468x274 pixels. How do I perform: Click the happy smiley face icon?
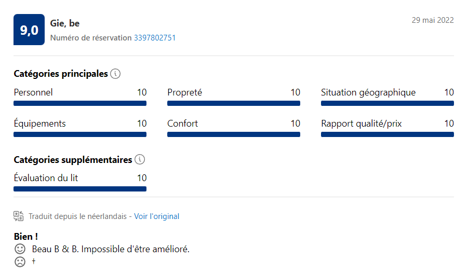tap(20, 249)
